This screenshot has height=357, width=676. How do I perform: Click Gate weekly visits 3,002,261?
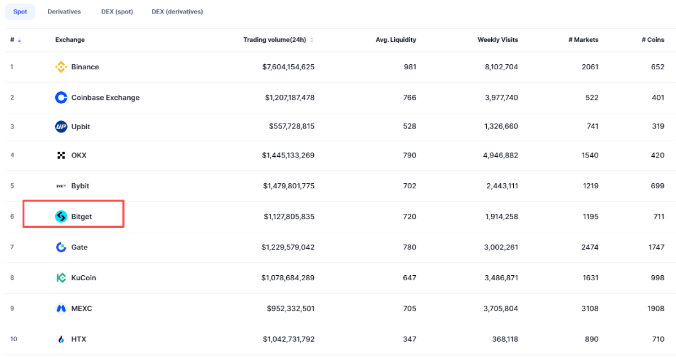pyautogui.click(x=501, y=247)
